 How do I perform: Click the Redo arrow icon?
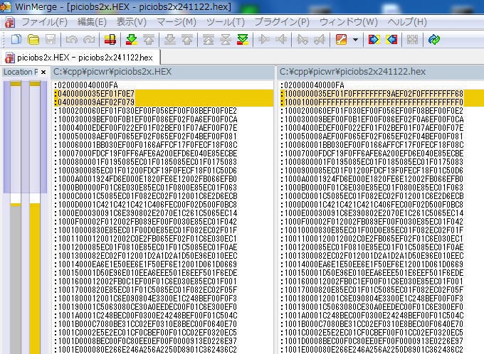(x=89, y=40)
